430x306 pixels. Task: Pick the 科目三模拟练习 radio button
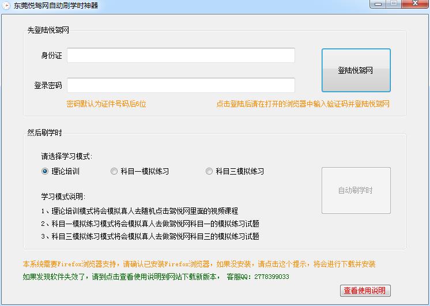click(x=209, y=171)
